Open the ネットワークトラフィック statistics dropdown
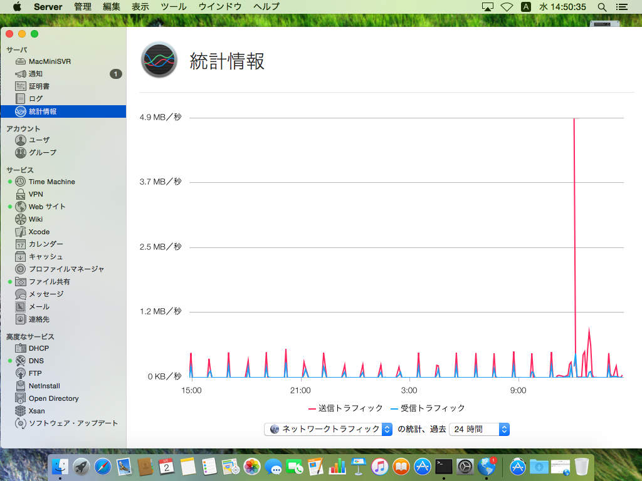Image resolution: width=642 pixels, height=481 pixels. (330, 429)
